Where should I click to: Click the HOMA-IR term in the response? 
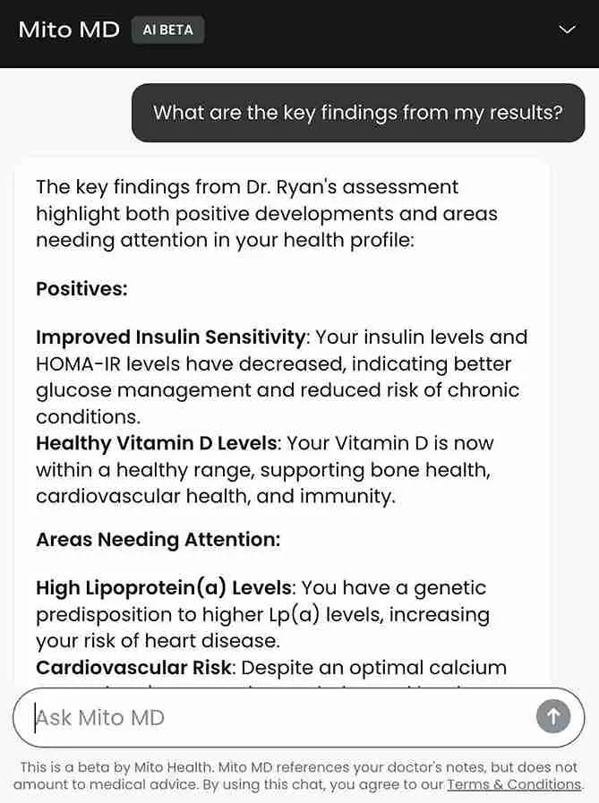(82, 364)
